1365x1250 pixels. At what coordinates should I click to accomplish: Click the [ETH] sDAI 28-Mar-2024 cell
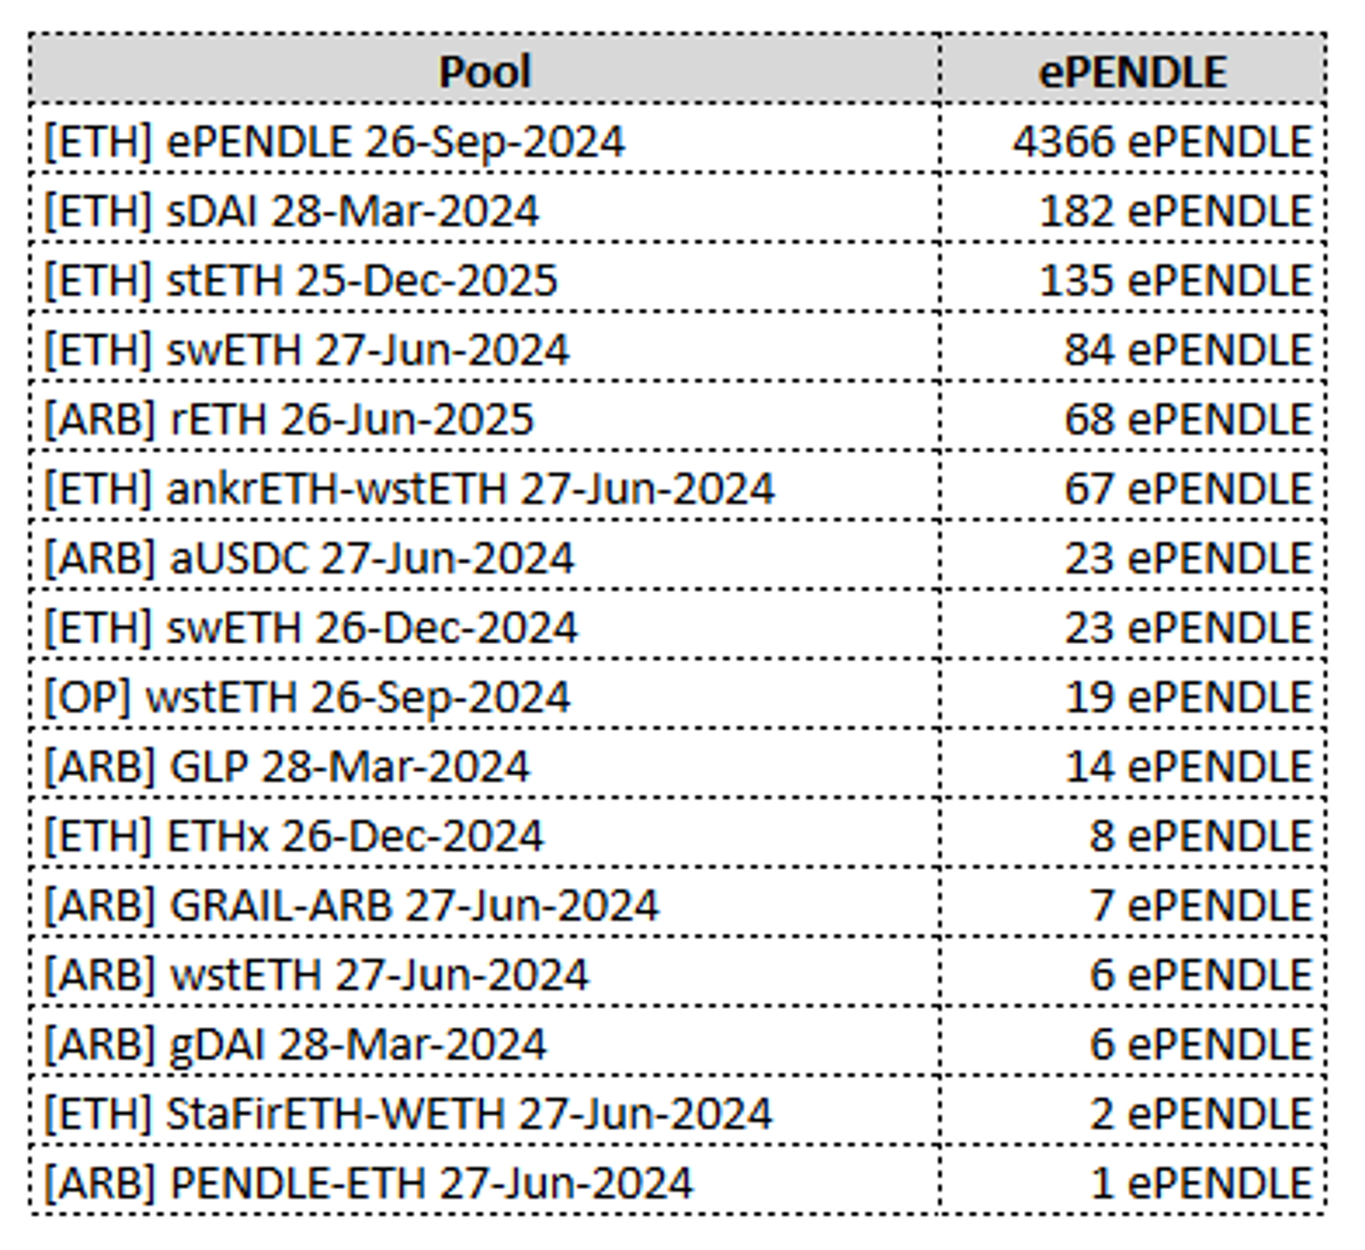[292, 211]
